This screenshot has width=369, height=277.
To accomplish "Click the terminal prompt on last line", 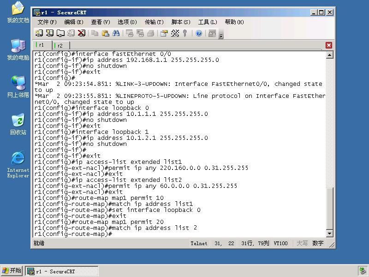I will (x=73, y=234).
